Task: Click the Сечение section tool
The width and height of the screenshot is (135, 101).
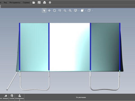Action: click(x=12, y=97)
